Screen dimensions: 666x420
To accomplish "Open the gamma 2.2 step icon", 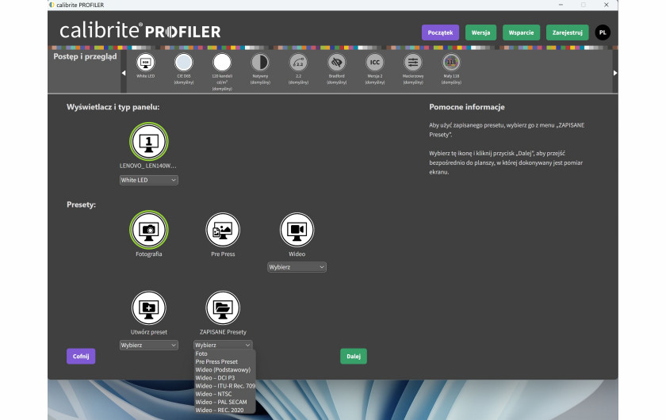I will (298, 63).
